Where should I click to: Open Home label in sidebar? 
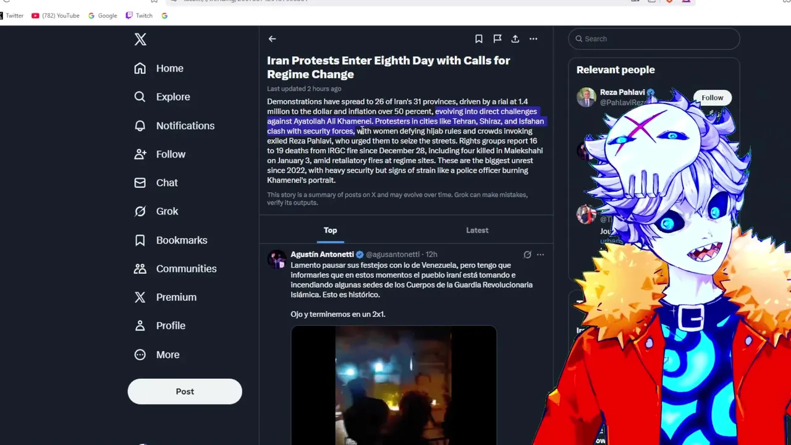pyautogui.click(x=170, y=69)
